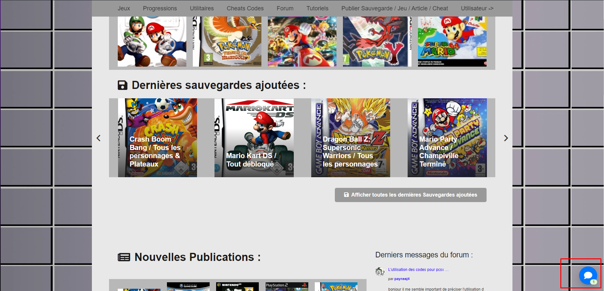Go to Cheats Codes section
Viewport: 604px width, 291px height.
[245, 8]
